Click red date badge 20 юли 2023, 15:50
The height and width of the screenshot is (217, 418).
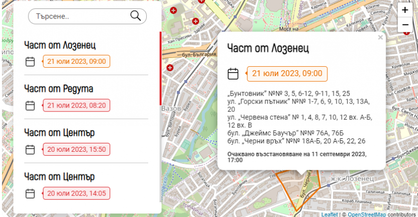[77, 149]
